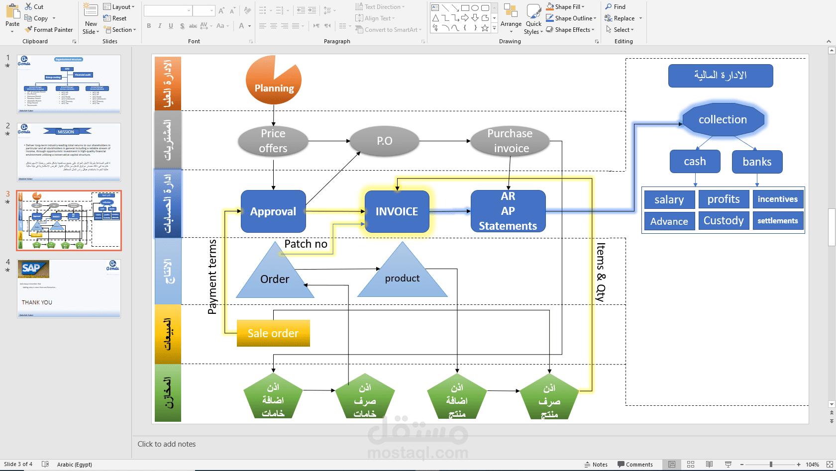
Task: Center the paragraph text
Action: [274, 26]
